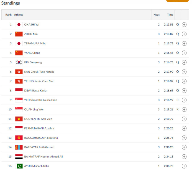Click the orange Official badge
Image resolution: width=192 pixels, height=169 pixels.
coord(177,1)
